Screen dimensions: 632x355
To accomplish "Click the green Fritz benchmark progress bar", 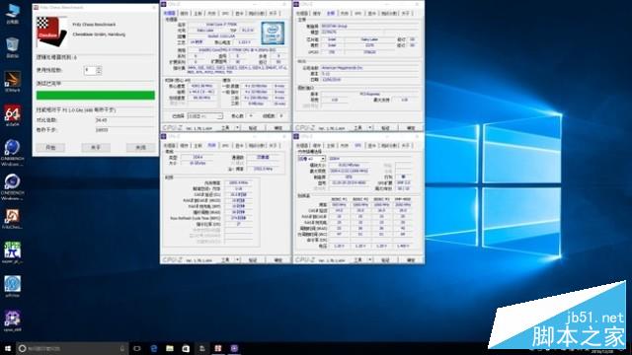I will pos(96,96).
